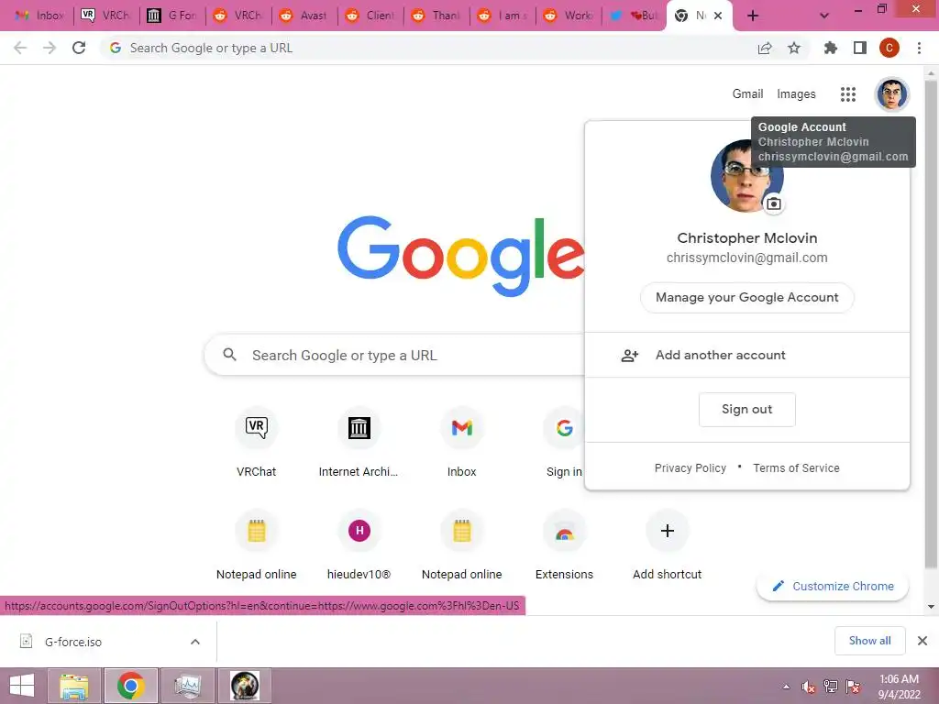
Task: Go back with the back arrow
Action: (x=20, y=48)
